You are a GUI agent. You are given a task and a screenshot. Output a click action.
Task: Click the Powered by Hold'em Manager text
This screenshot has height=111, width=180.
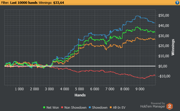point(153,105)
